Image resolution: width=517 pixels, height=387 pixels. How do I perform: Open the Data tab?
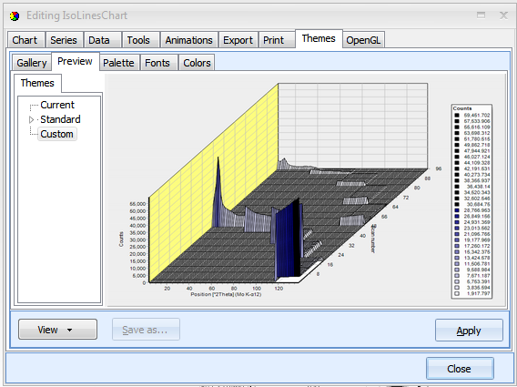(x=102, y=40)
